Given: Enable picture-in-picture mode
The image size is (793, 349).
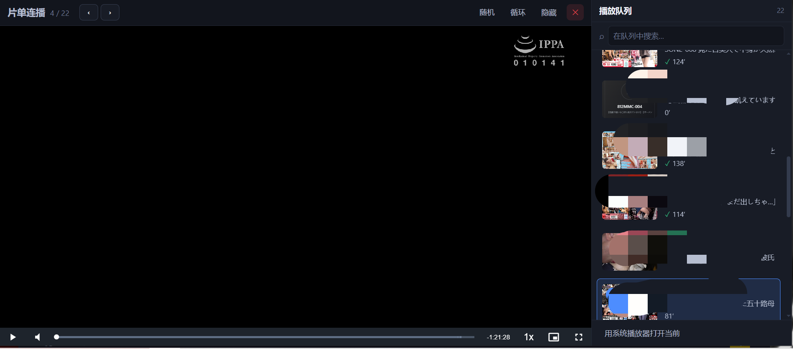Looking at the screenshot, I should click(554, 337).
